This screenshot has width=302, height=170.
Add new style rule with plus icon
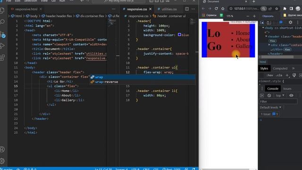(x=287, y=75)
